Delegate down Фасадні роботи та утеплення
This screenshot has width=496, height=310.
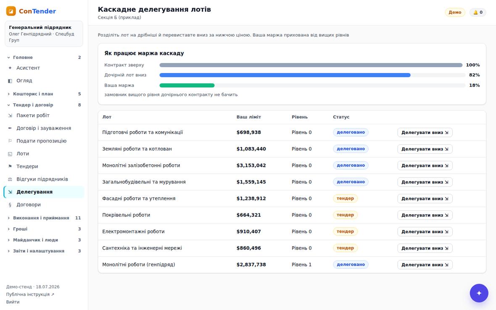click(425, 198)
